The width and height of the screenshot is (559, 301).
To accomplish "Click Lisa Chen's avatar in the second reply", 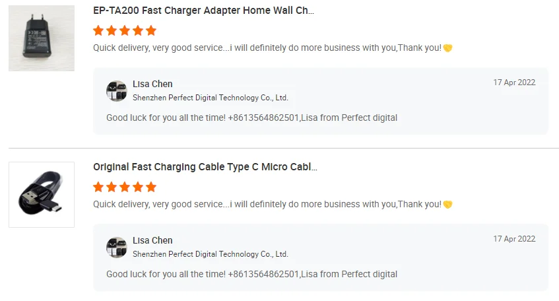I will click(117, 248).
